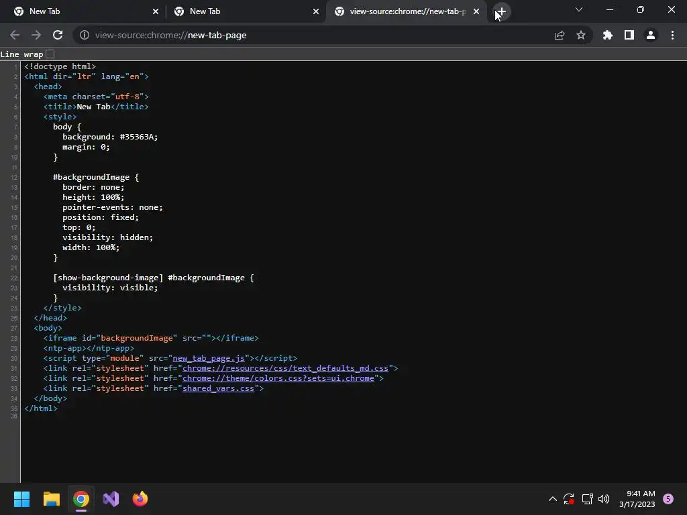
Task: Click the iframe id="backgroundImage" line
Action: pyautogui.click(x=151, y=339)
